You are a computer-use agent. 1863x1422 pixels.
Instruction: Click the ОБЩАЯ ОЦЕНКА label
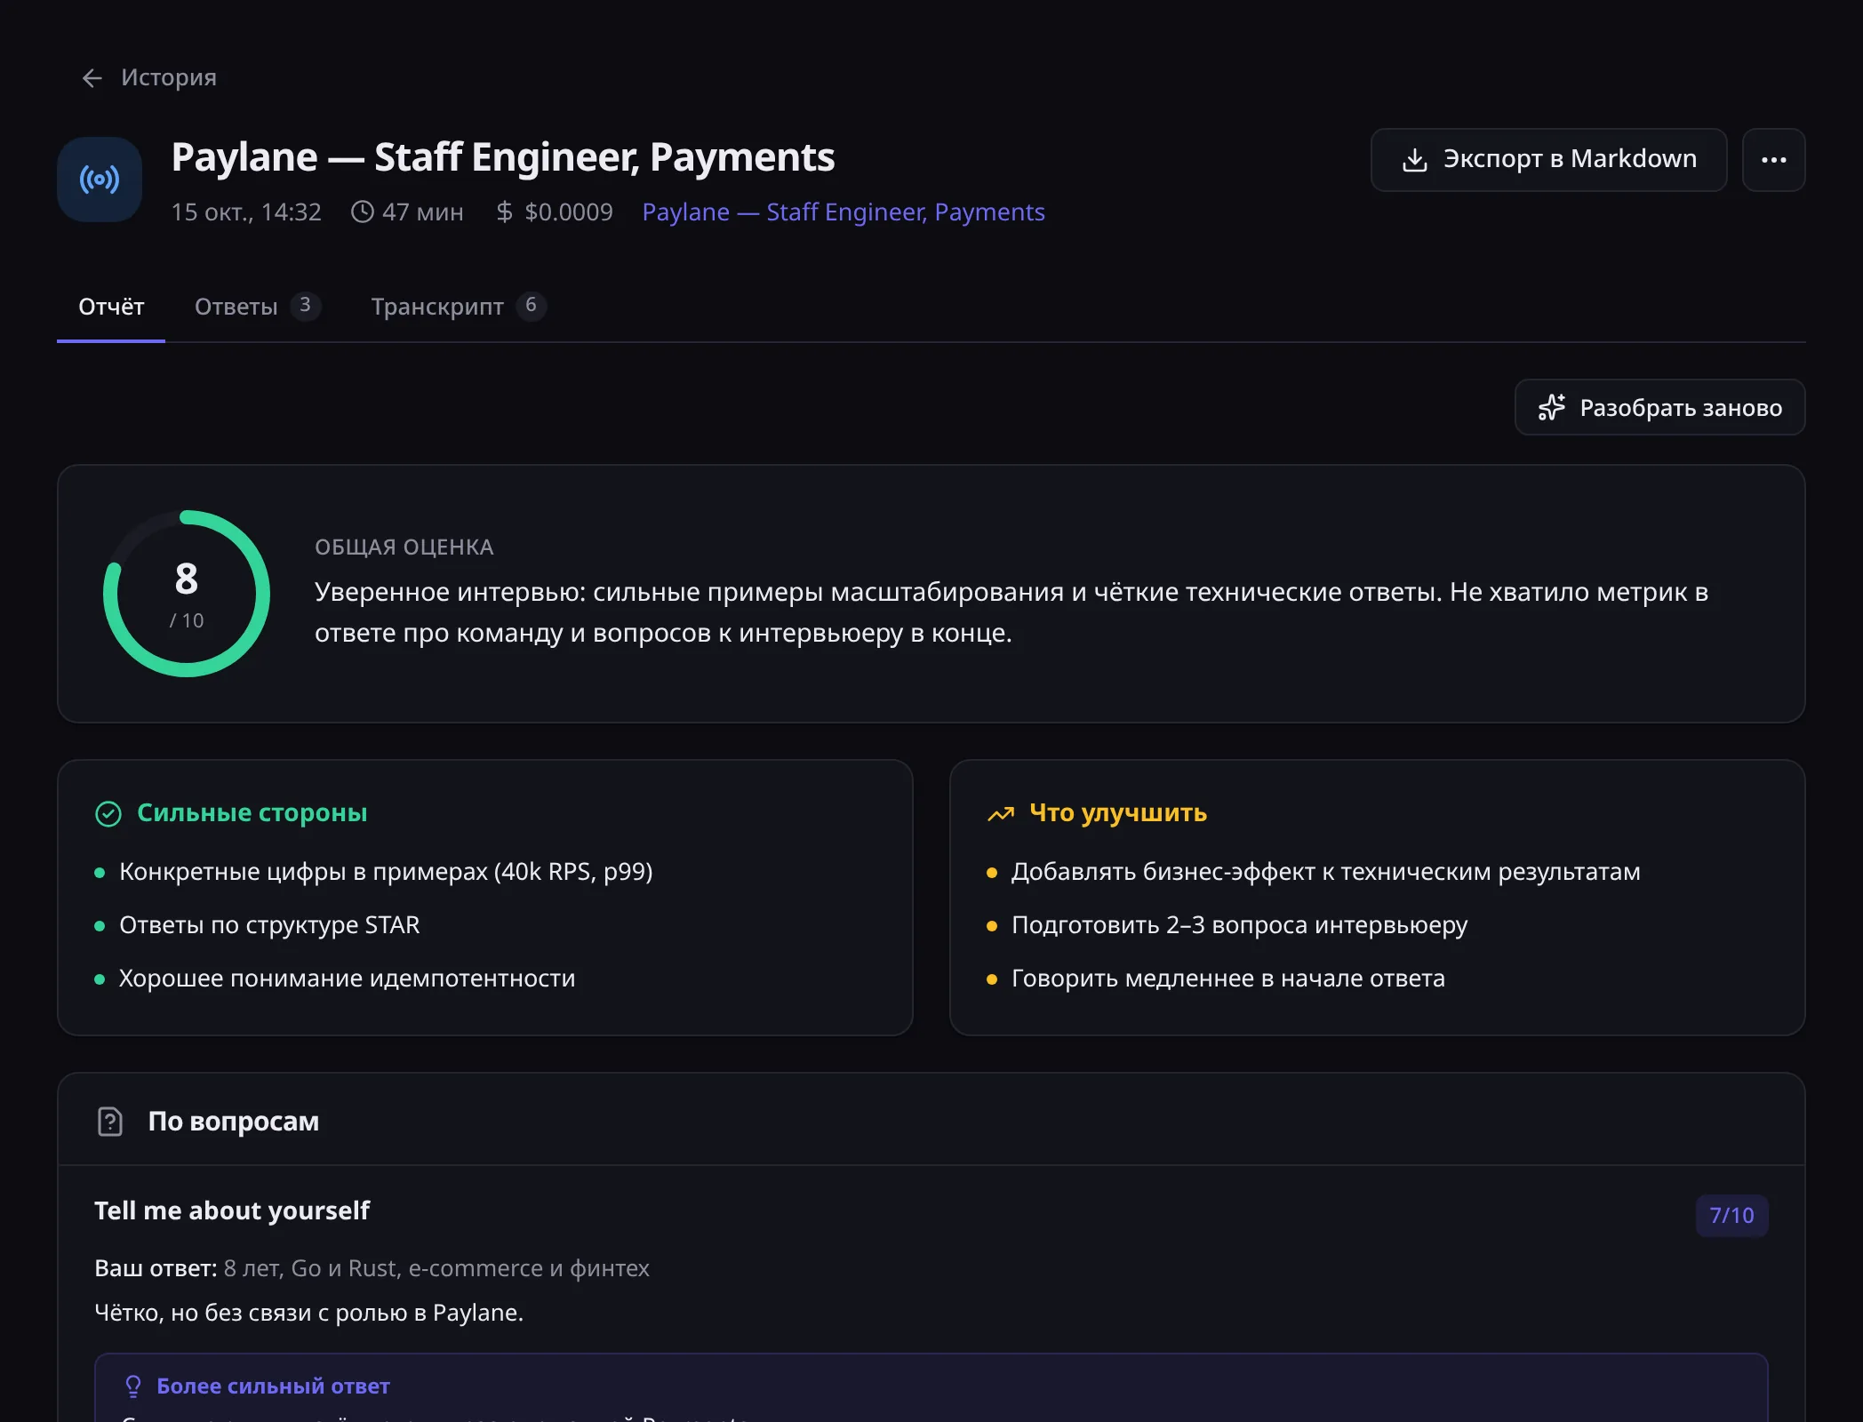tap(404, 547)
